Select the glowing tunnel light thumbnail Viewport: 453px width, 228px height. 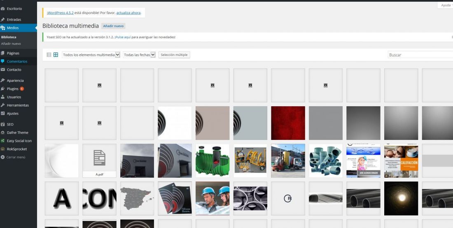tap(401, 198)
